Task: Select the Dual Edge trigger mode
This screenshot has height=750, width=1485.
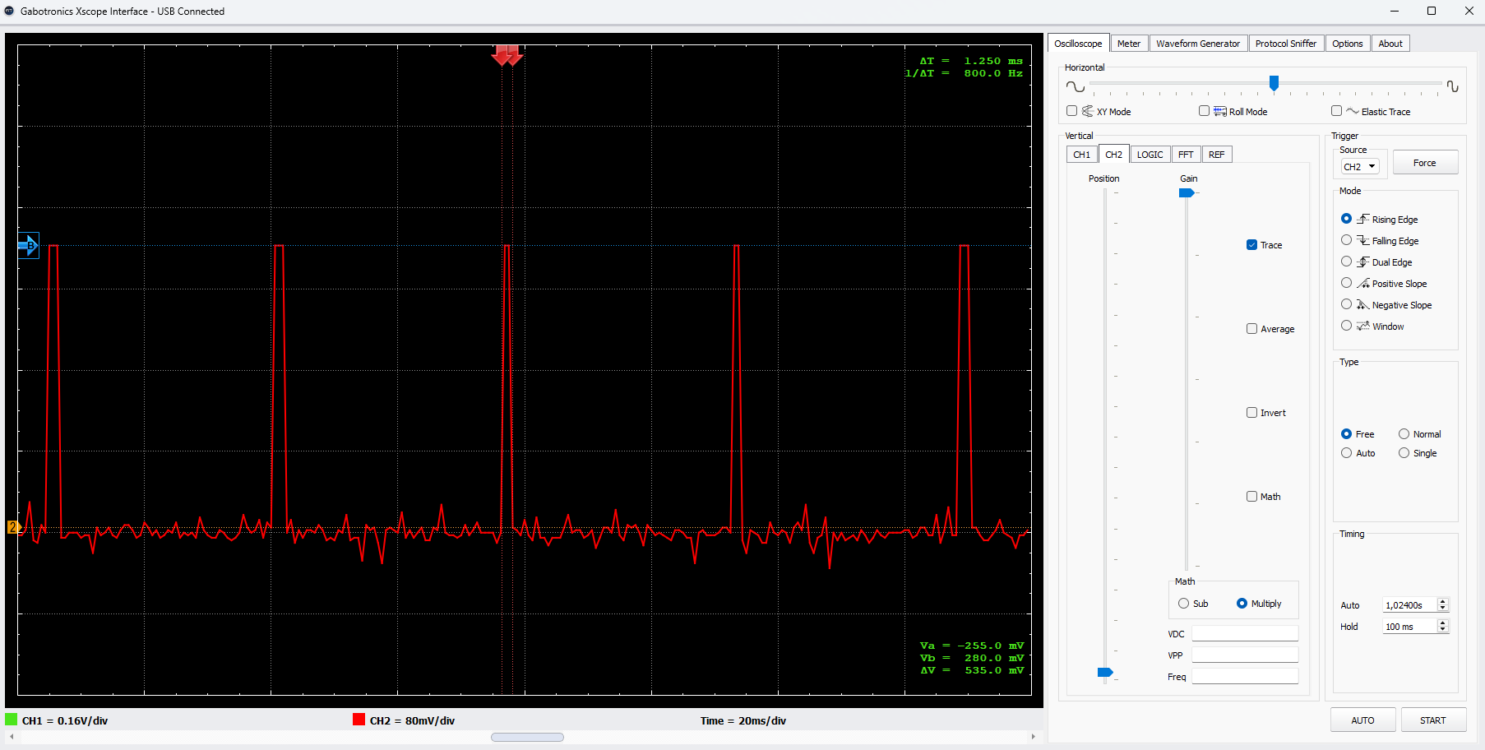Action: (1346, 262)
